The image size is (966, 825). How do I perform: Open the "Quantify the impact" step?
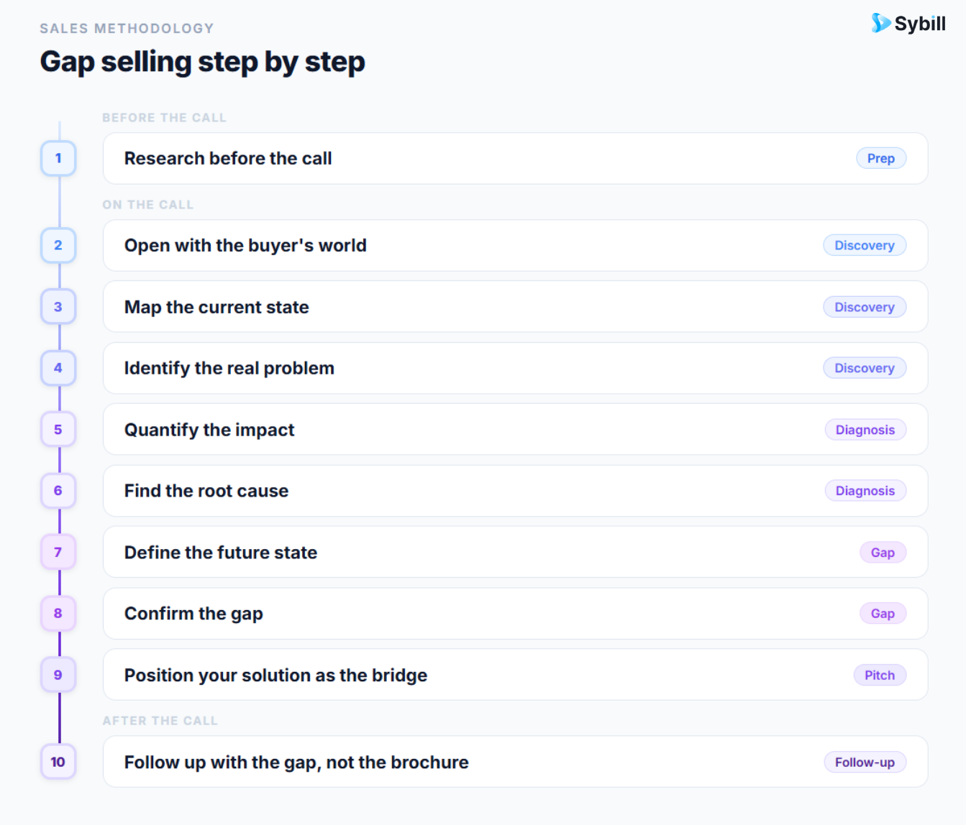coord(515,430)
